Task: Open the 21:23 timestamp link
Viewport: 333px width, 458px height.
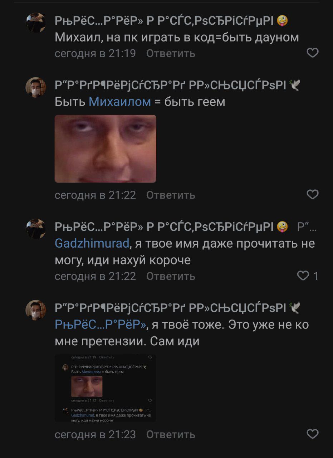Action: coord(95,435)
